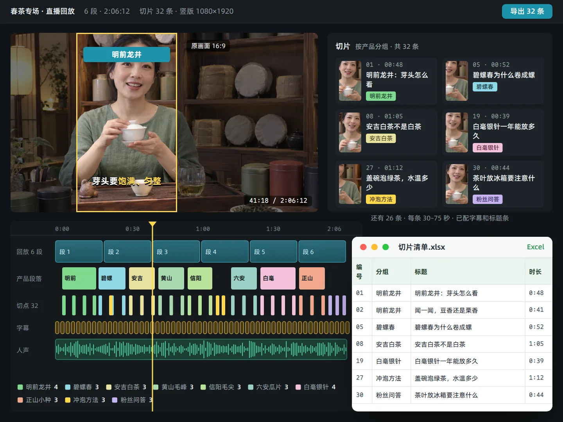The height and width of the screenshot is (422, 563).
Task: Select replay segment 段 2
Action: pos(127,252)
